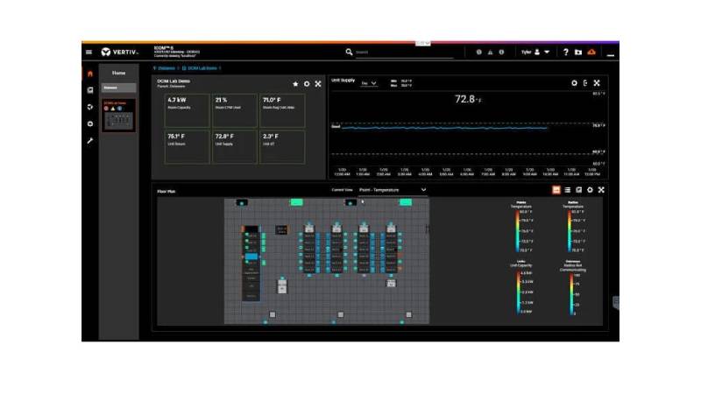Click the 75.1° F Unit Return tile
The width and height of the screenshot is (701, 394).
pos(187,146)
